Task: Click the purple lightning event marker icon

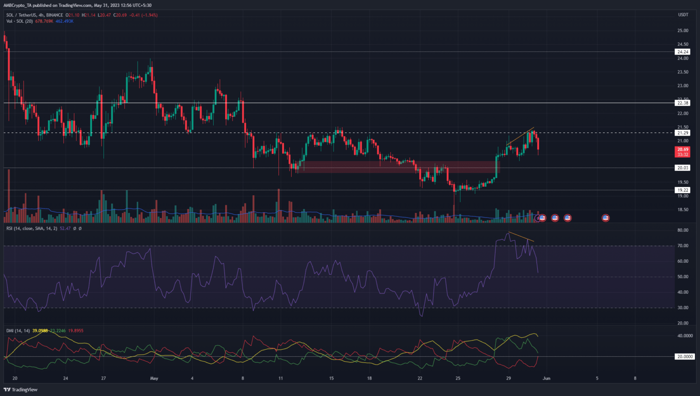Action: 537,218
